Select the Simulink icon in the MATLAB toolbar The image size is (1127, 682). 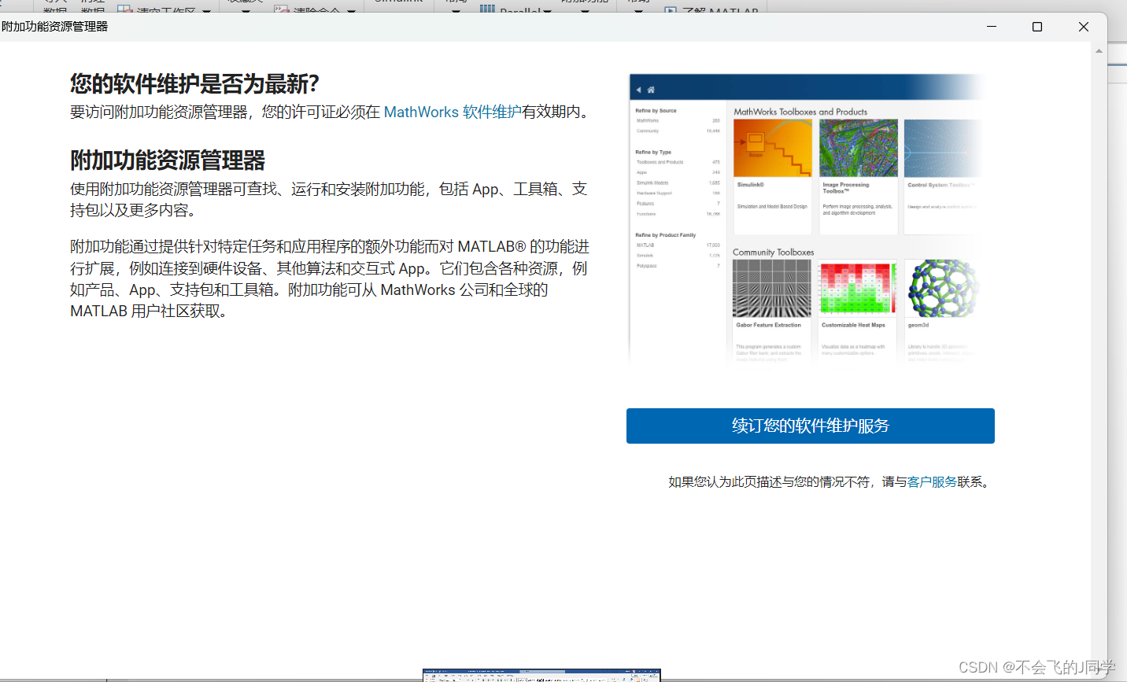(x=397, y=3)
